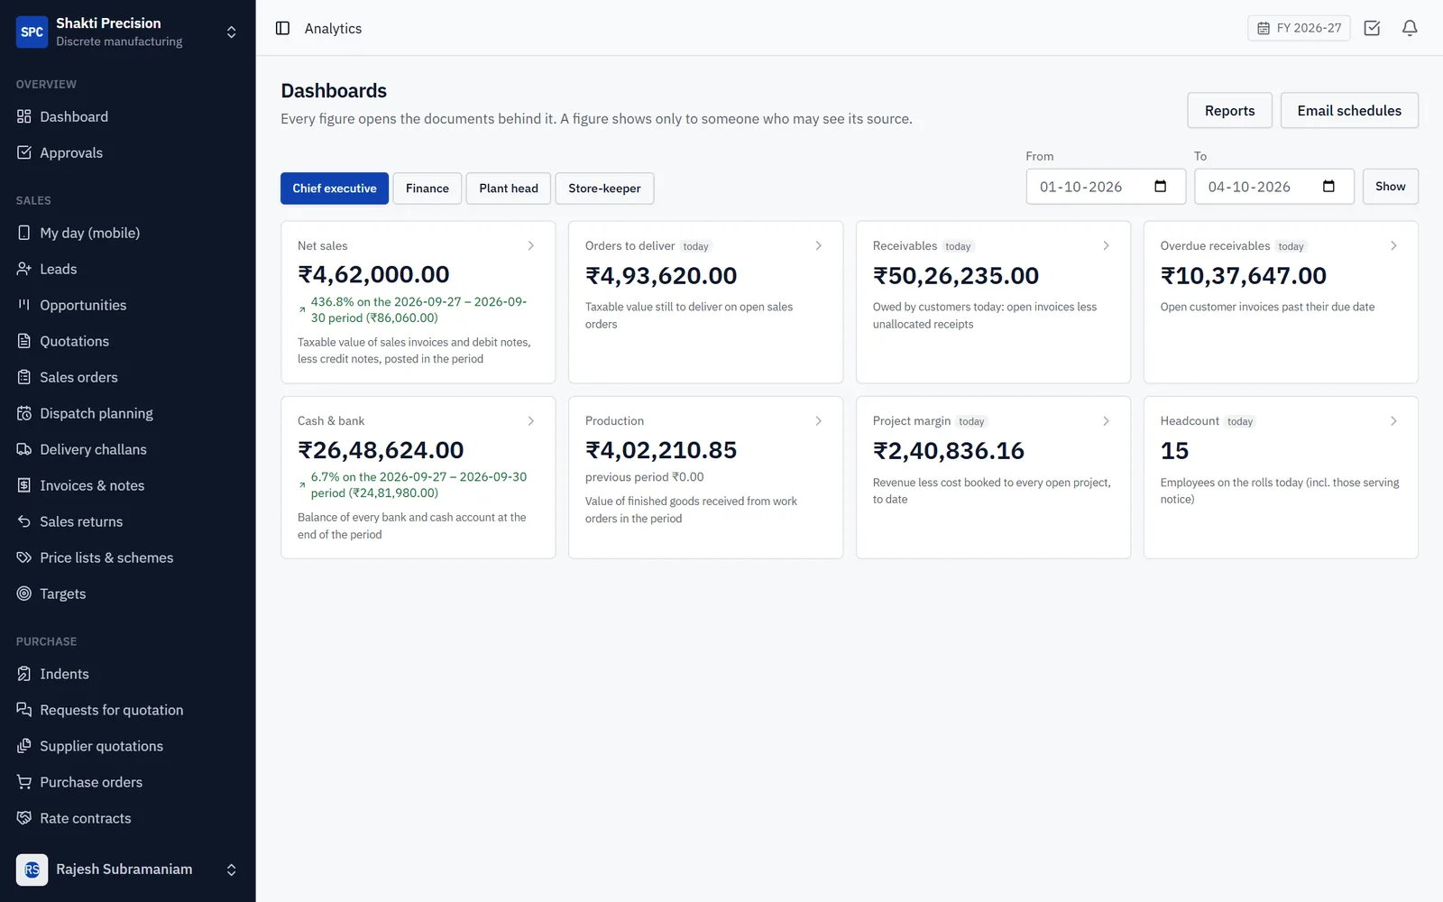This screenshot has height=902, width=1443.
Task: Open Requests for quotation
Action: (127, 710)
